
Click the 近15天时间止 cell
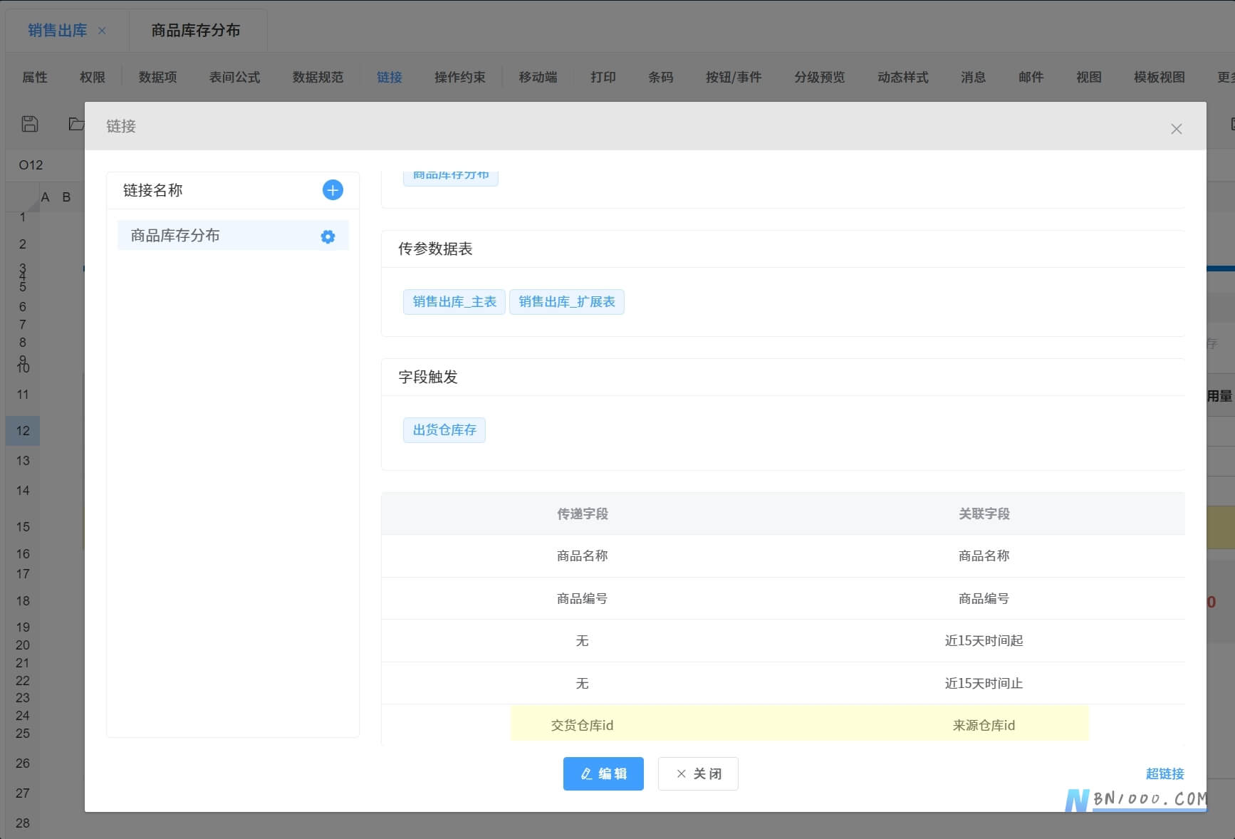coord(984,683)
